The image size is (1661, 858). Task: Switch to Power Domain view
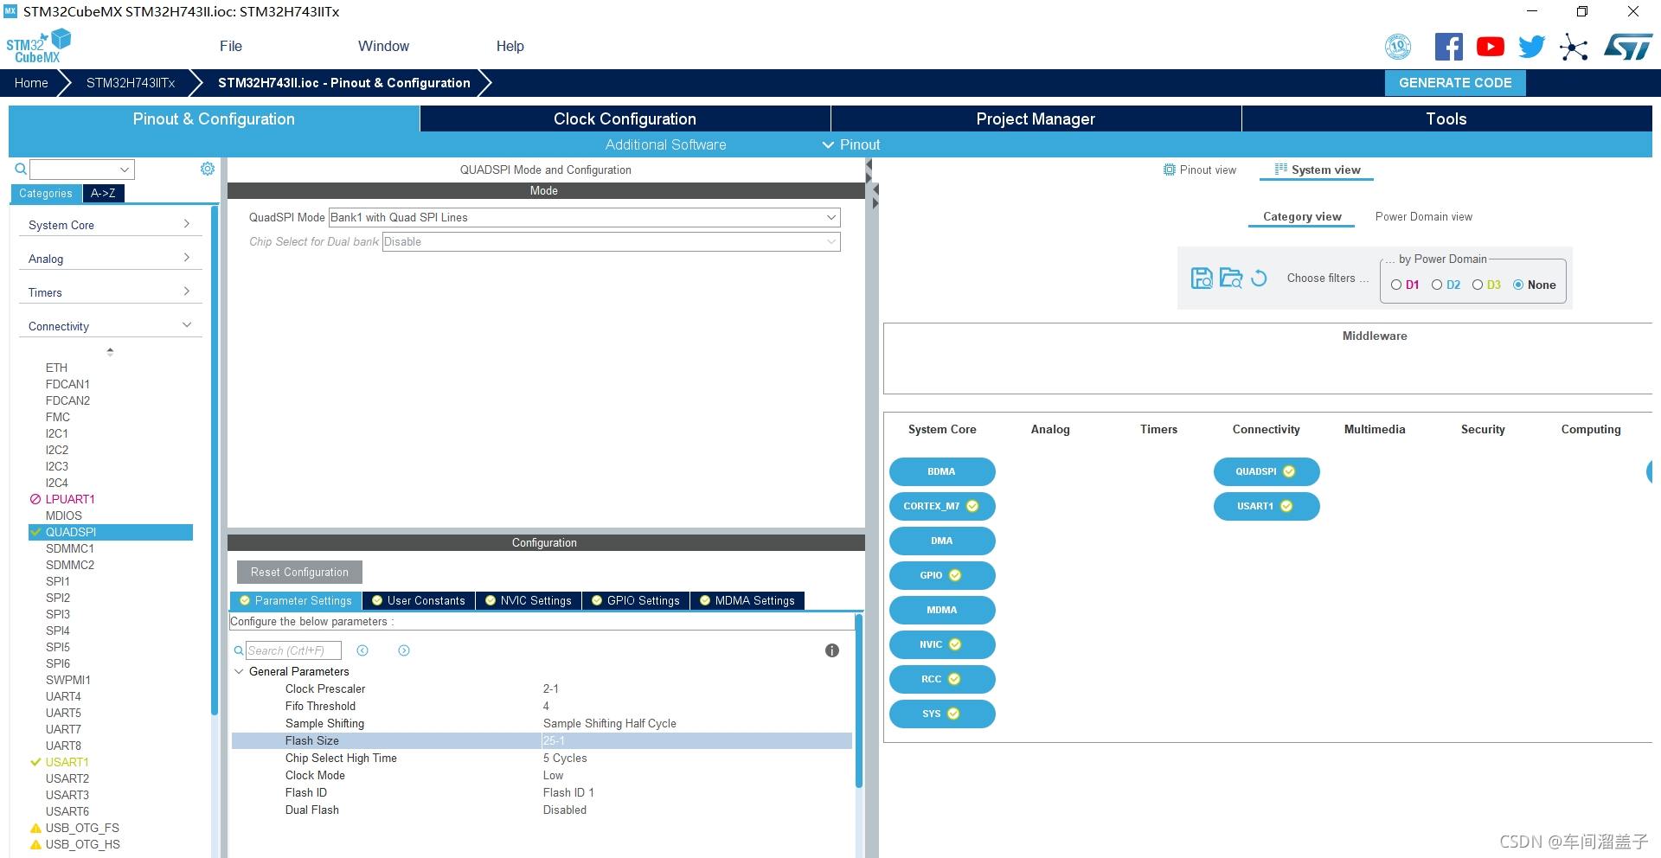click(x=1423, y=216)
